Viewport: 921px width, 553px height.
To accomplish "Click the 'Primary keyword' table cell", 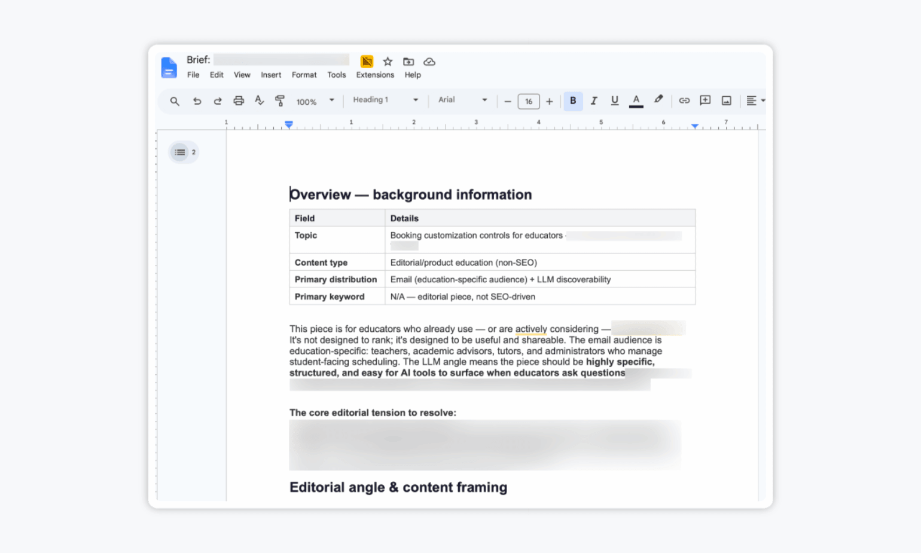I will tap(337, 297).
